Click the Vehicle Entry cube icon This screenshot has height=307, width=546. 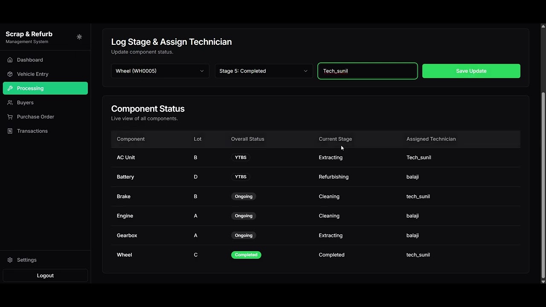pyautogui.click(x=10, y=74)
